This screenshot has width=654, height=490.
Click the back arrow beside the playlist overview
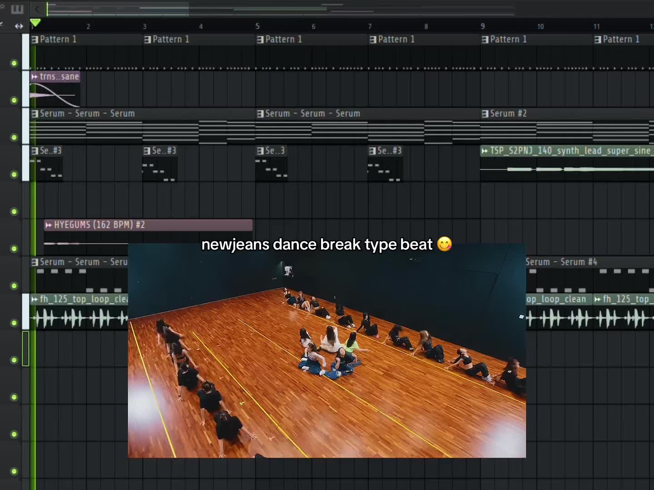point(37,9)
